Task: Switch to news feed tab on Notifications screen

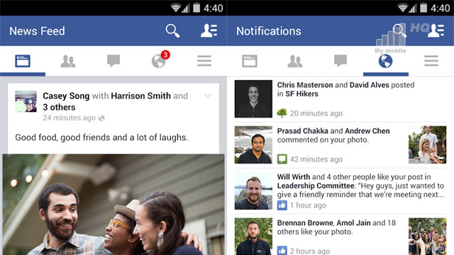Action: click(250, 61)
